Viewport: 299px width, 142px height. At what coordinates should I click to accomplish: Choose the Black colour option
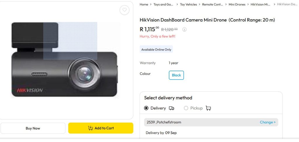coord(176,75)
